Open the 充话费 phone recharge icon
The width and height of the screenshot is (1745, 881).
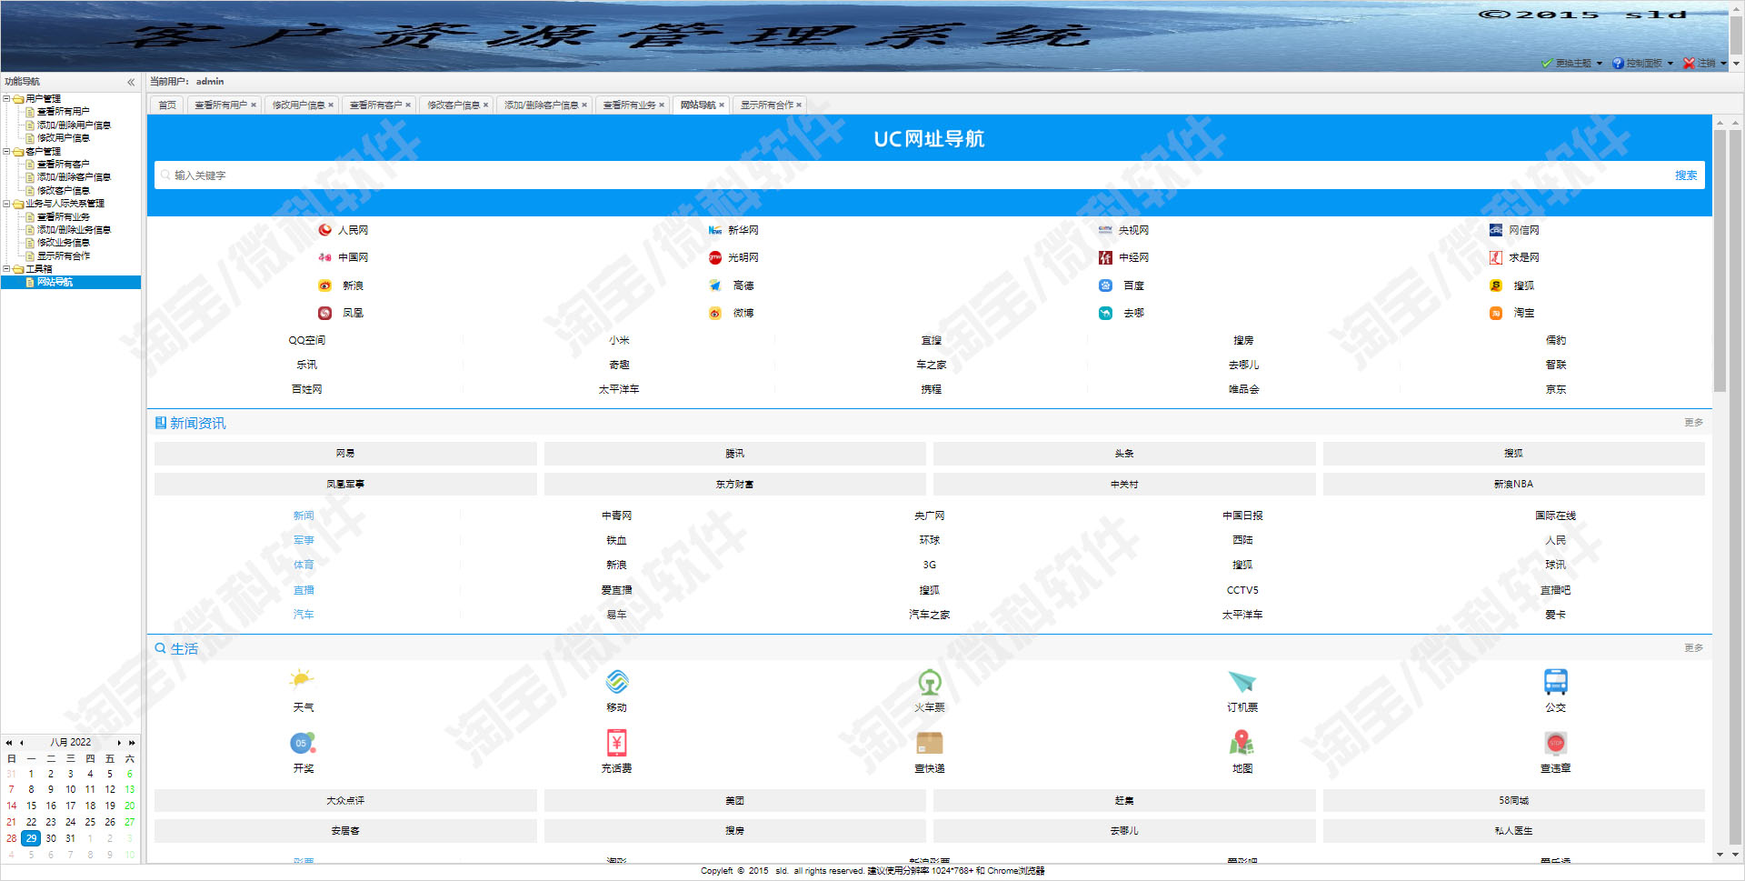click(617, 743)
